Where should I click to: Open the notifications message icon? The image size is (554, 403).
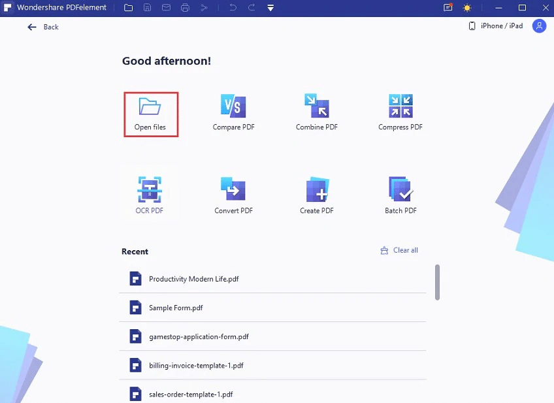448,7
